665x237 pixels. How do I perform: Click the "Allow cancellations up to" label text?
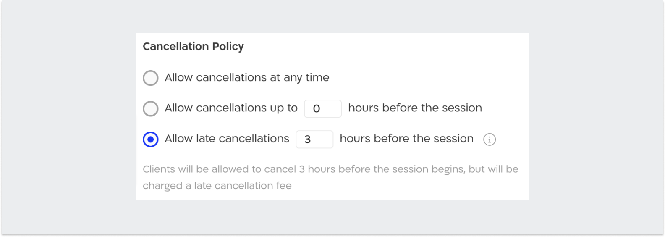tap(231, 108)
